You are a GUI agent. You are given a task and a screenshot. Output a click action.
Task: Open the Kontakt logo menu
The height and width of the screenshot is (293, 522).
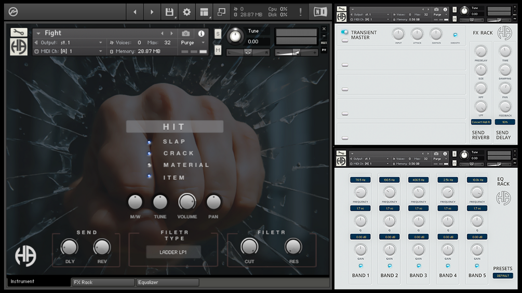pyautogui.click(x=13, y=12)
